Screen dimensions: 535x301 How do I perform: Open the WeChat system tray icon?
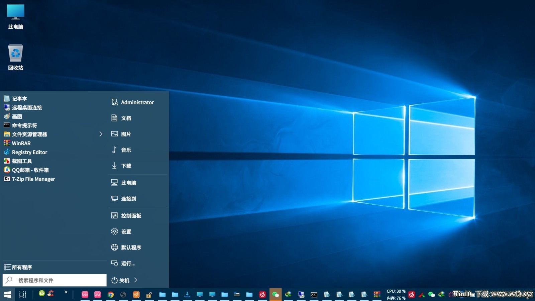point(431,295)
